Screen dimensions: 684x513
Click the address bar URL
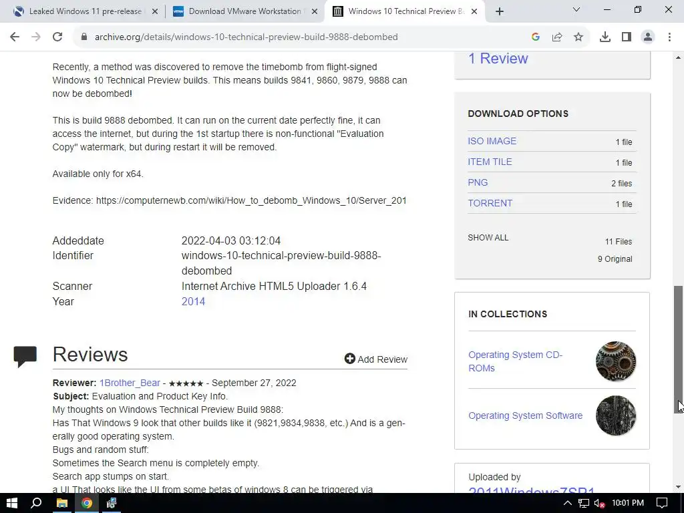(246, 37)
